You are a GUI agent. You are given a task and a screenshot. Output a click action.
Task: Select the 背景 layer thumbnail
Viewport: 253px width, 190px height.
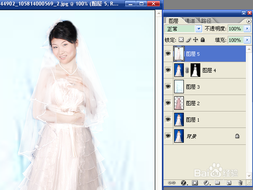click(179, 136)
